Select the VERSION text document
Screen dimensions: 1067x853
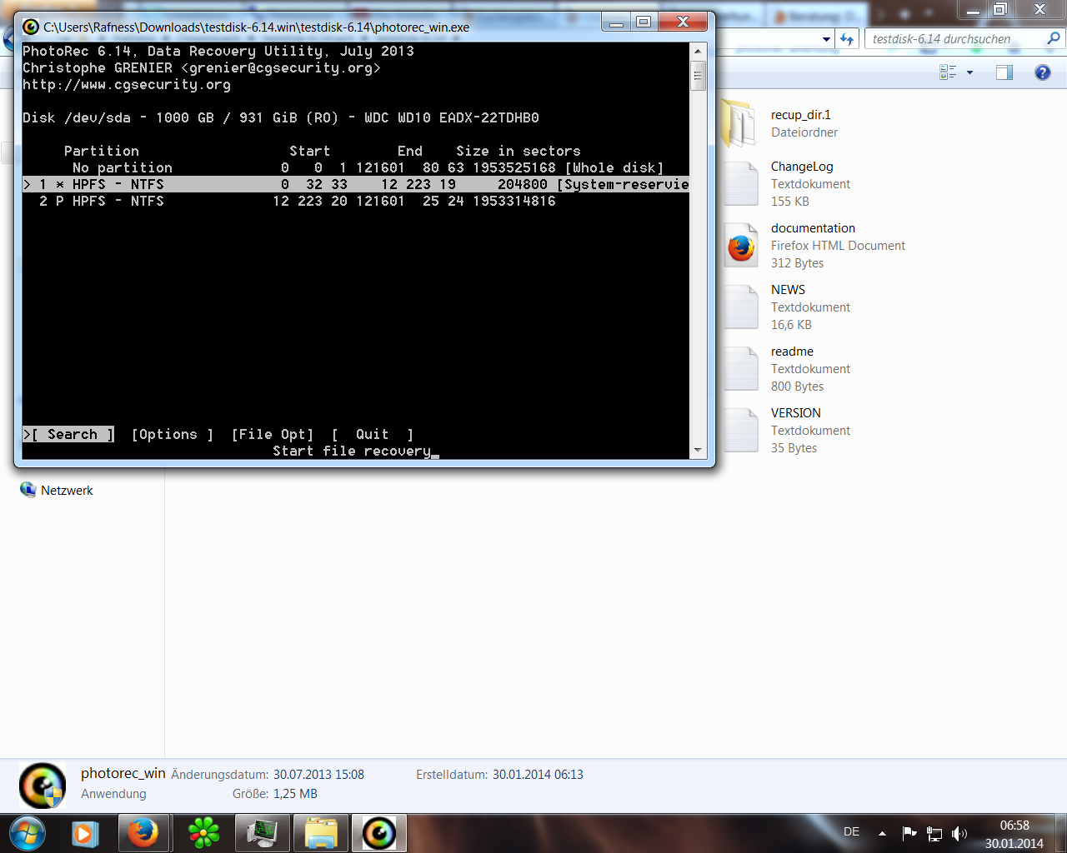pos(796,413)
